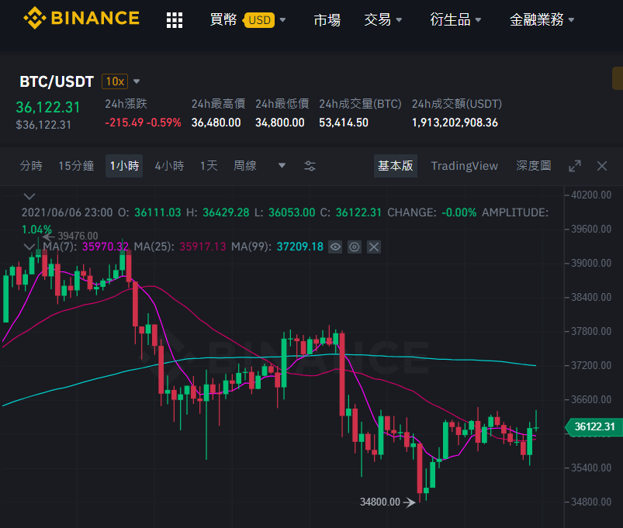Viewport: 623px width, 528px height.
Task: Click the 34800.00 low marker label
Action: (x=380, y=502)
